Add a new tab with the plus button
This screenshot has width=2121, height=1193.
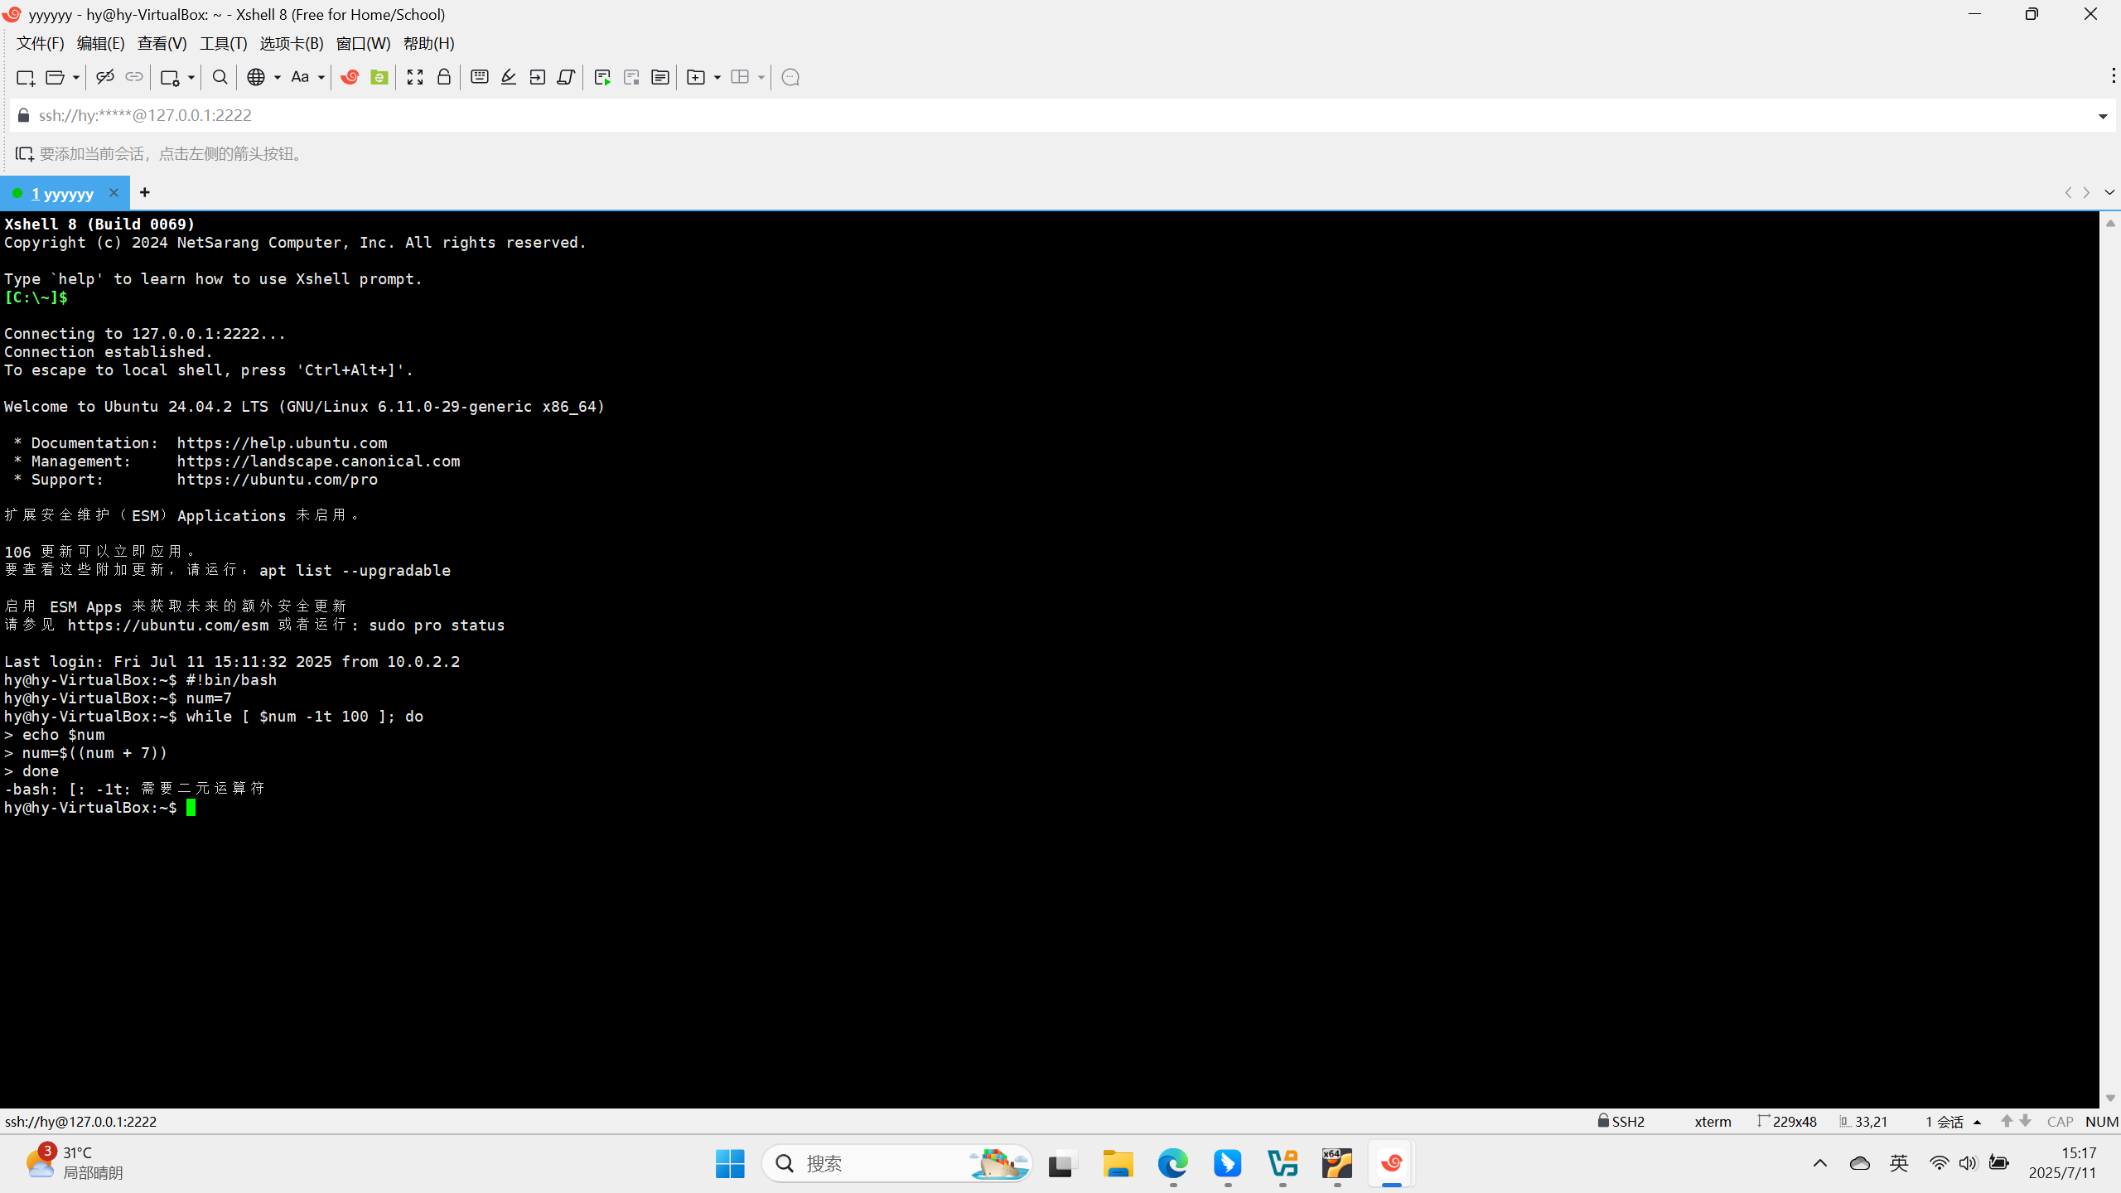[145, 193]
